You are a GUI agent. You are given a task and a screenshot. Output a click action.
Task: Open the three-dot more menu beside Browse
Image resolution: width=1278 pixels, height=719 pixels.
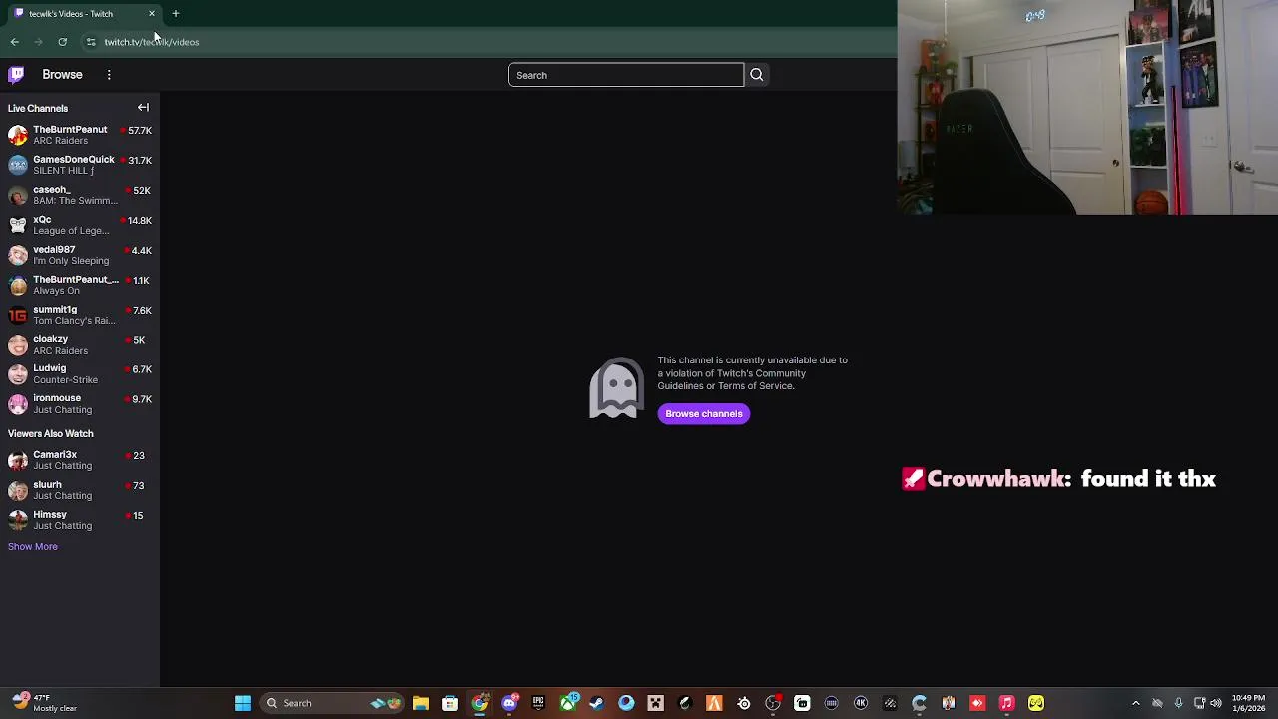[x=109, y=75]
